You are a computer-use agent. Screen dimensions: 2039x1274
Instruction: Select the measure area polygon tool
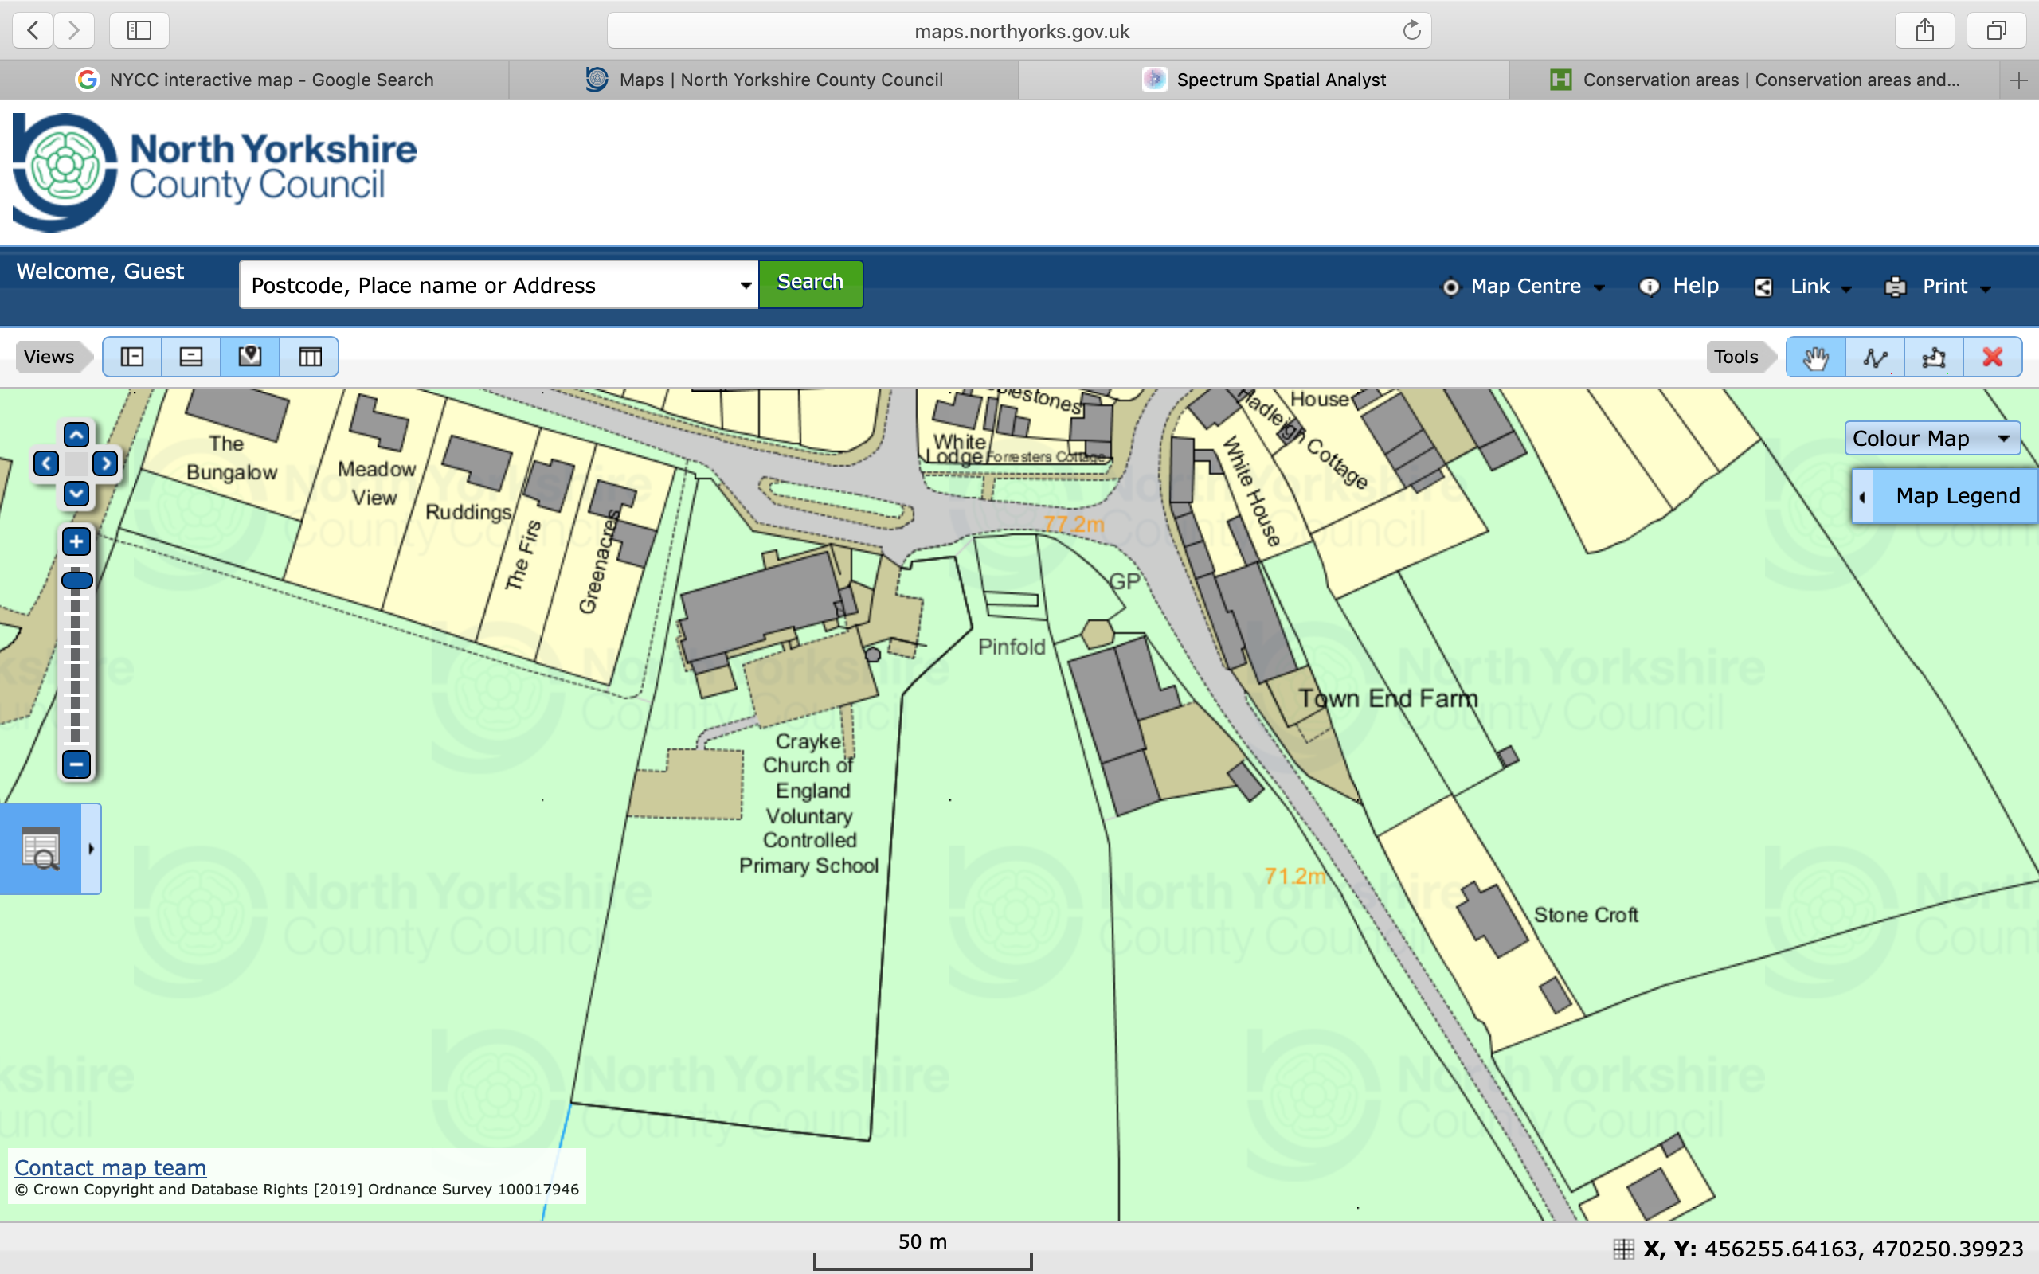click(x=1933, y=358)
